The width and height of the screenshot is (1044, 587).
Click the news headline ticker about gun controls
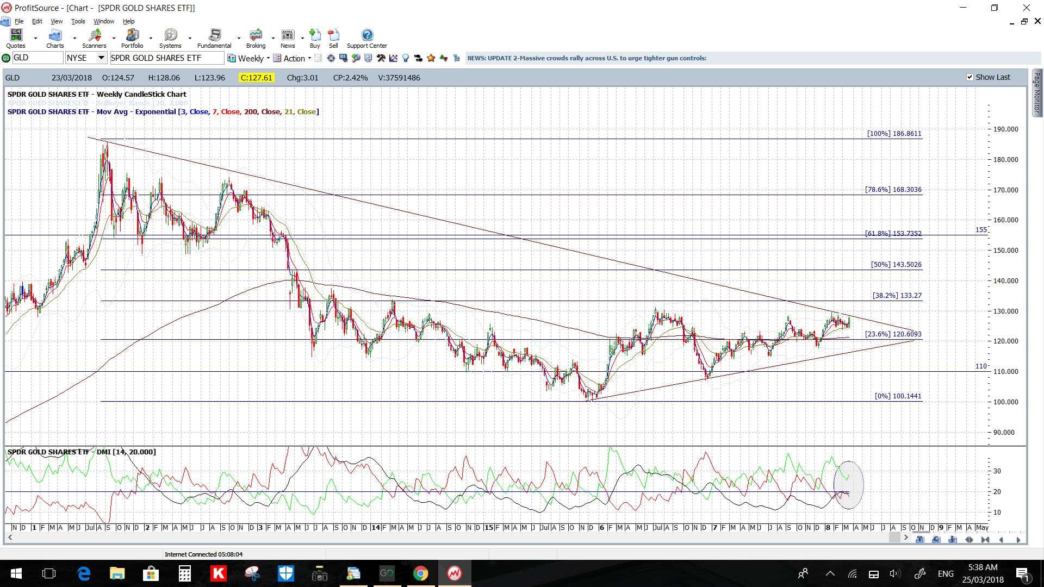coord(587,58)
